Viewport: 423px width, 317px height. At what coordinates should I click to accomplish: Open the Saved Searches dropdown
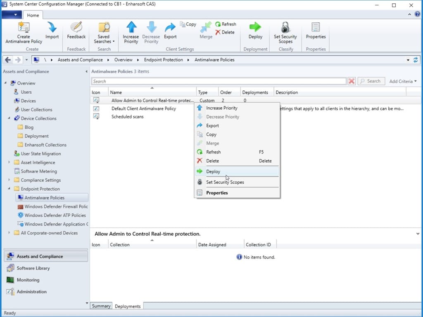point(104,33)
